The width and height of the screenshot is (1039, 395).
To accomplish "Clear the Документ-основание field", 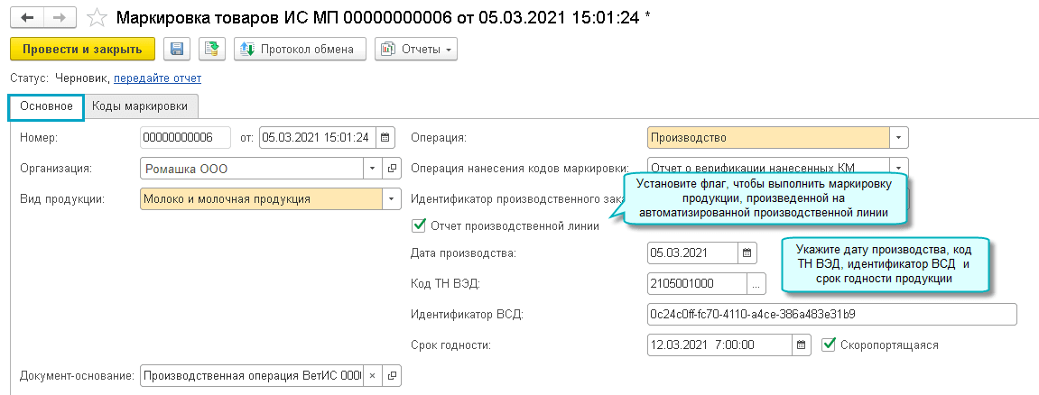I will 374,375.
